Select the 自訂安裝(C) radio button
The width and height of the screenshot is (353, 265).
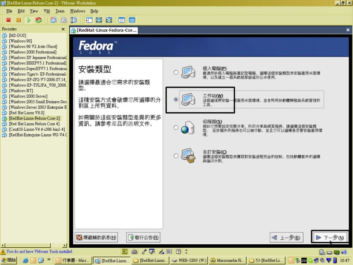[x=176, y=156]
